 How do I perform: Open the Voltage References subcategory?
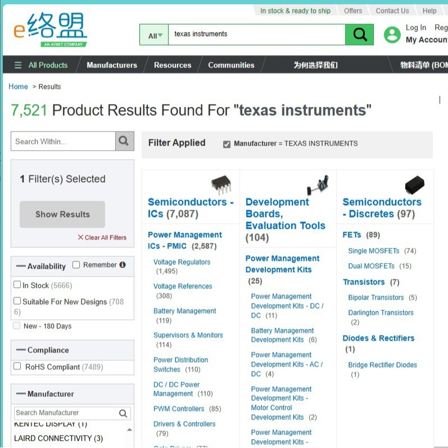(x=183, y=286)
